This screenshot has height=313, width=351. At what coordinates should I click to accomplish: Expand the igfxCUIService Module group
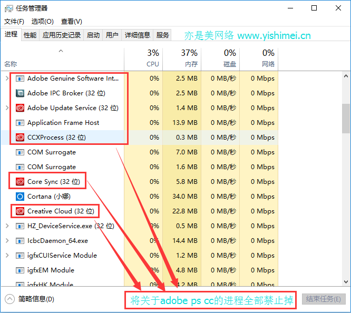7,256
